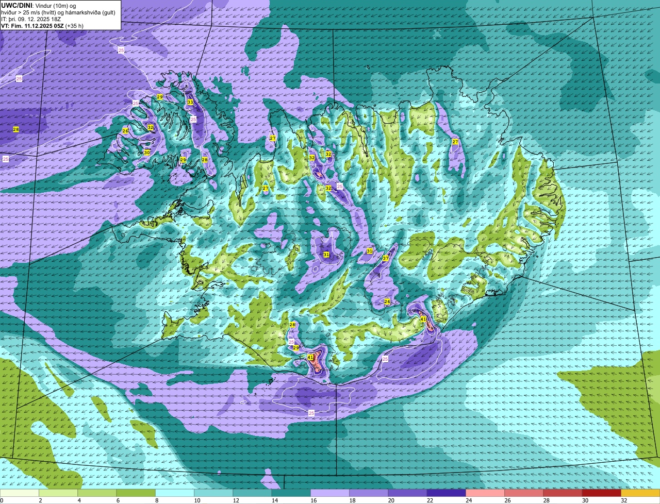Select the legend swatch between 18 and 20
The image size is (660, 504).
click(369, 493)
